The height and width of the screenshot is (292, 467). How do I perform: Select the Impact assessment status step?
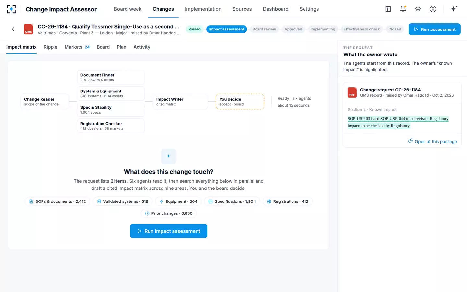[226, 29]
